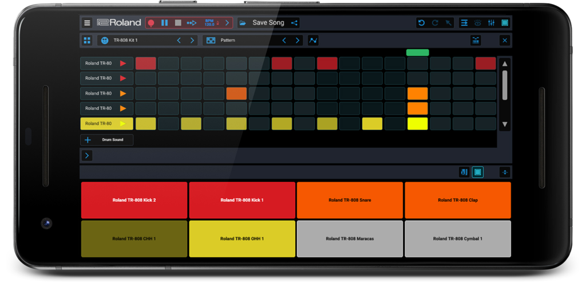Tap the Roland TR-808 CHH 1 pad
Image resolution: width=586 pixels, height=283 pixels.
tap(134, 239)
